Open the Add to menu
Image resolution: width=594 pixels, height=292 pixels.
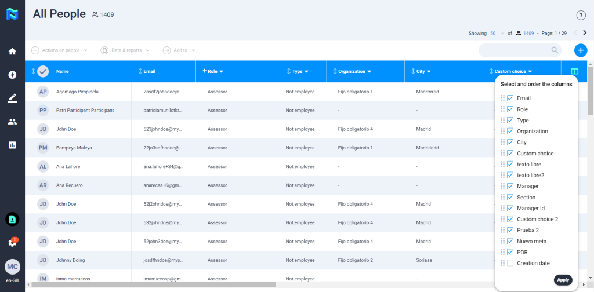[179, 50]
